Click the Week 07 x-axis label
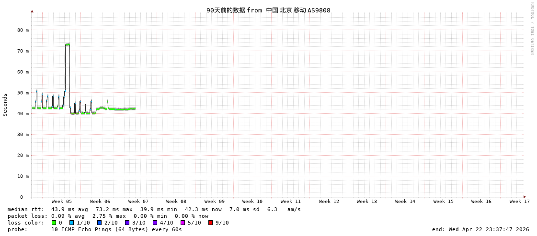 (x=138, y=202)
